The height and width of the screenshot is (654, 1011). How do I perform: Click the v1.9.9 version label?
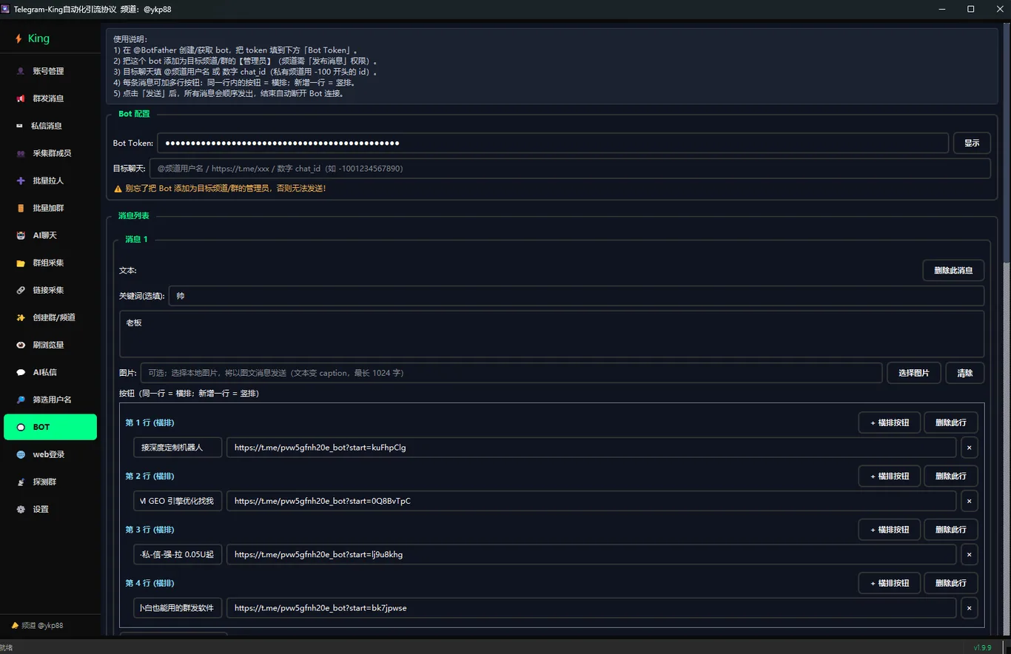pyautogui.click(x=982, y=647)
